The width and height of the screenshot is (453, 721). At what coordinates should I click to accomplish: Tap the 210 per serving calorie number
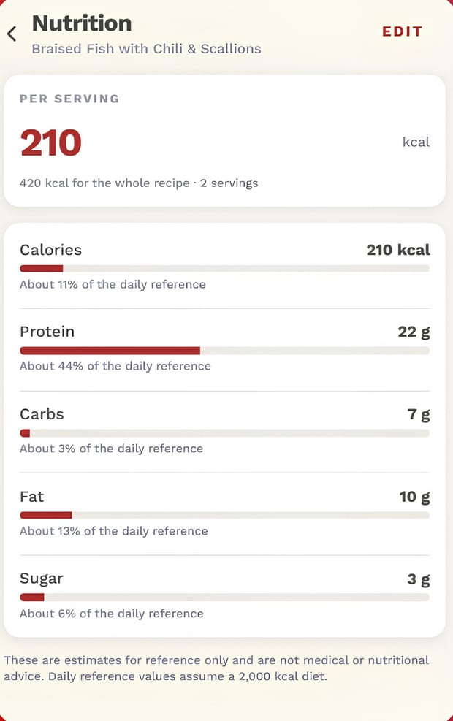point(51,142)
